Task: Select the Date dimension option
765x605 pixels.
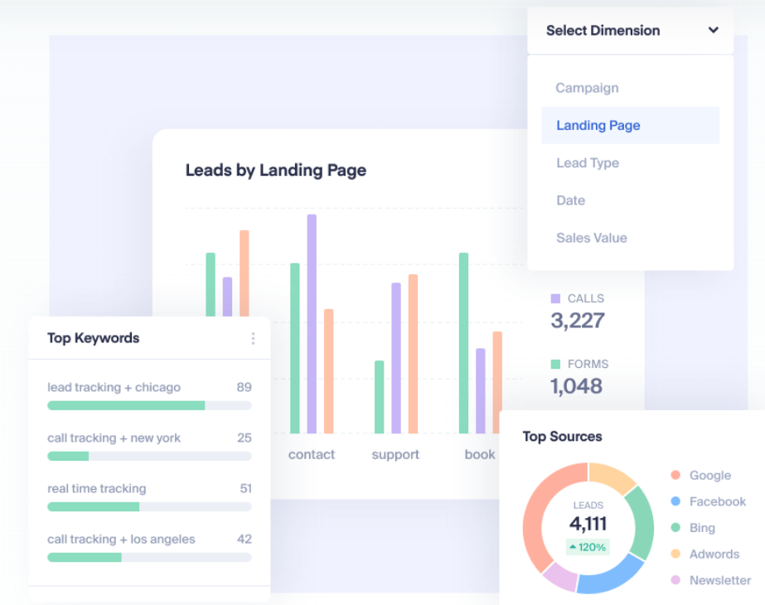Action: tap(570, 200)
